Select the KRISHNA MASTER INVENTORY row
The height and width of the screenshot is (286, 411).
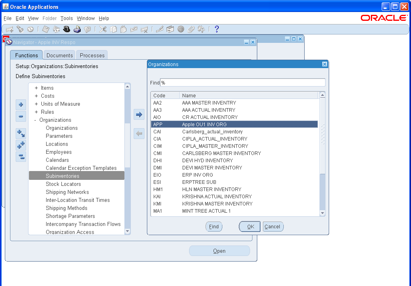pos(234,203)
